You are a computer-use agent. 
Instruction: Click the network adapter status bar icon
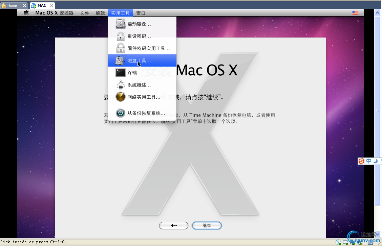[x=353, y=242]
